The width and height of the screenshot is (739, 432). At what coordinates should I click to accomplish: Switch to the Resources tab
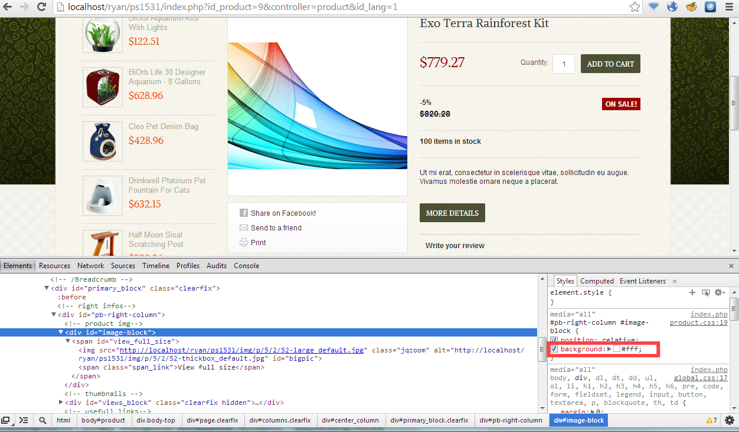pos(55,266)
